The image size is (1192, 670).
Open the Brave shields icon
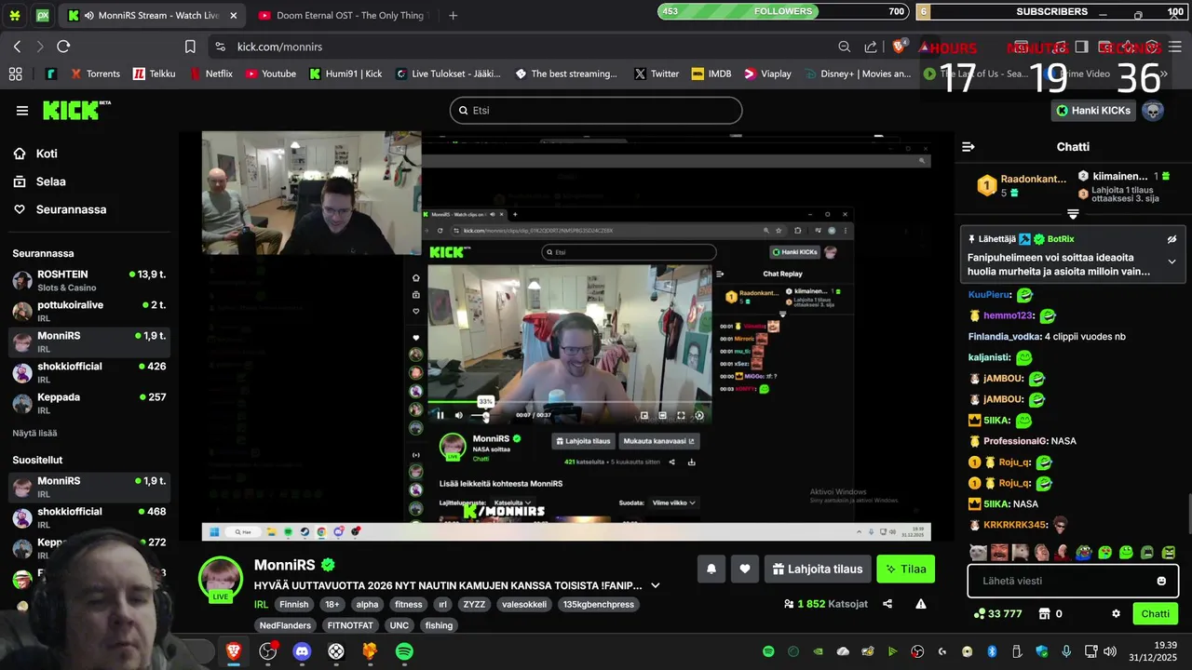pos(899,47)
